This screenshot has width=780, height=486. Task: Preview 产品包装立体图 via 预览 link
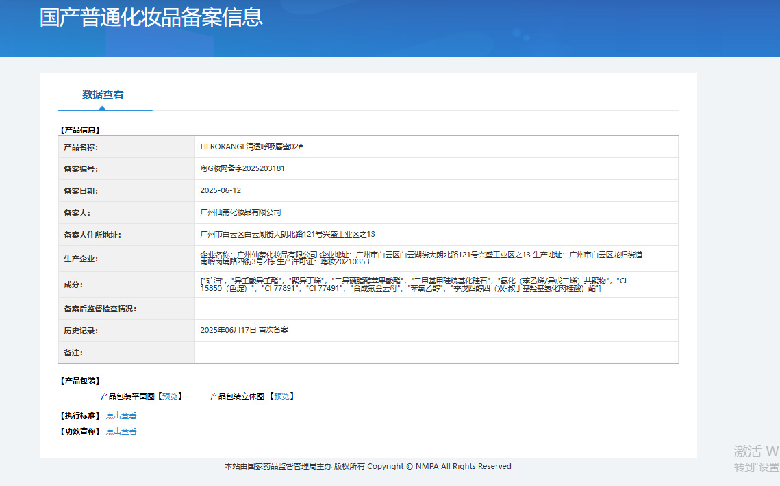click(281, 396)
